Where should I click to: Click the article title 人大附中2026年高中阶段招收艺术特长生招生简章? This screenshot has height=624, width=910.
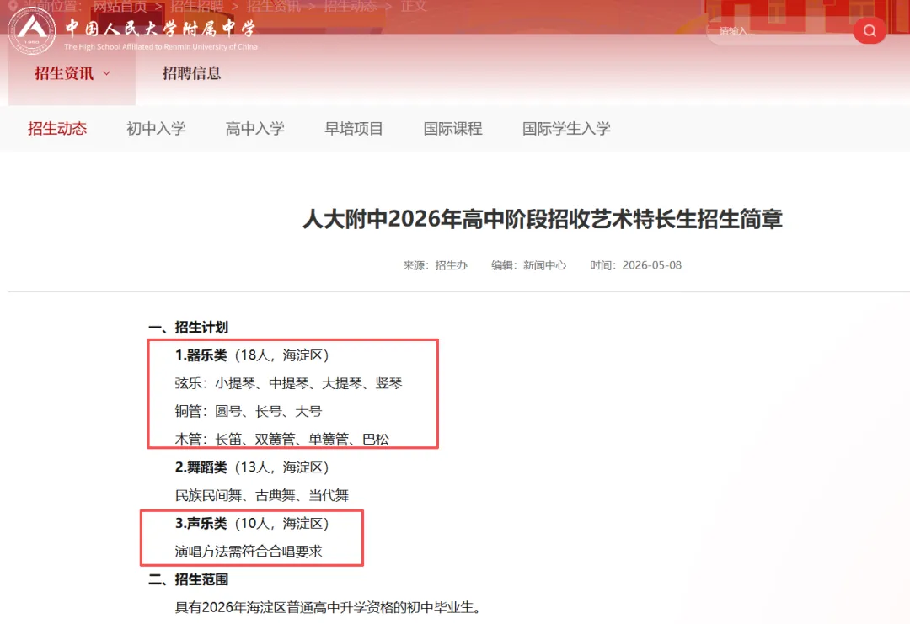(543, 219)
